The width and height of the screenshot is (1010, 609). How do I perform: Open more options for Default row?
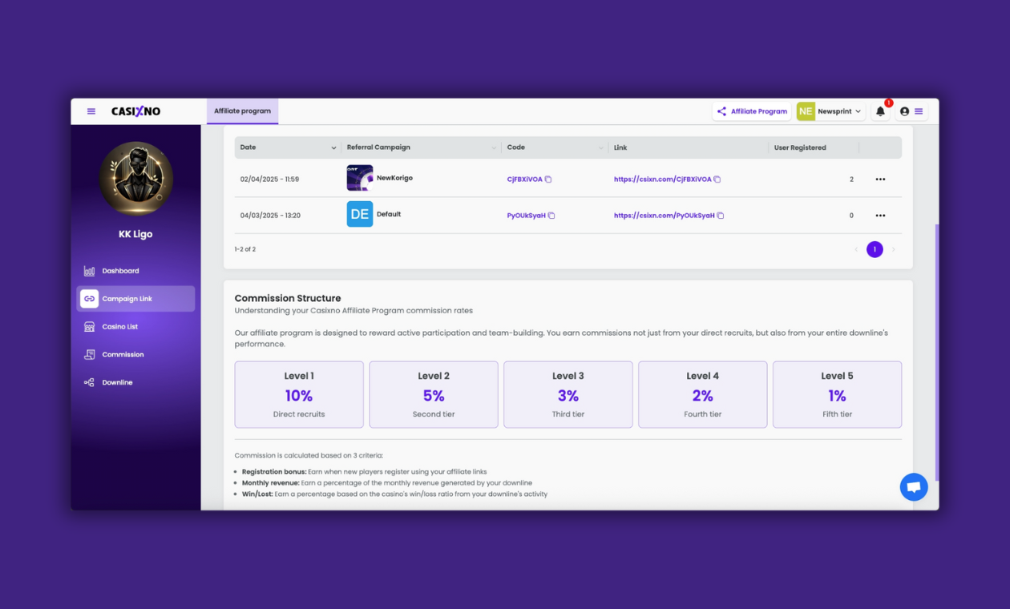(x=880, y=216)
